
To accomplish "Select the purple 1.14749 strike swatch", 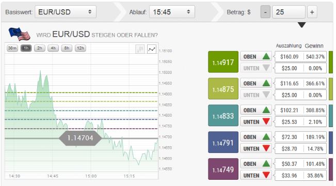I will click(x=223, y=169).
